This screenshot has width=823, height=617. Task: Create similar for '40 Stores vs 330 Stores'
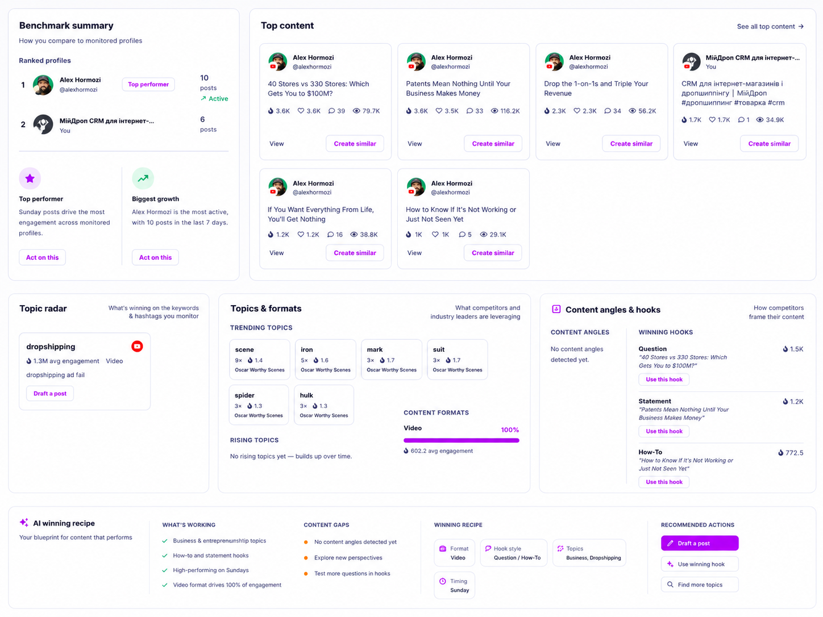(x=355, y=144)
